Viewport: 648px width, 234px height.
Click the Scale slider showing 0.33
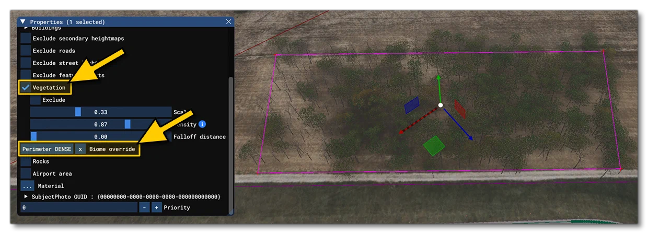(x=101, y=112)
